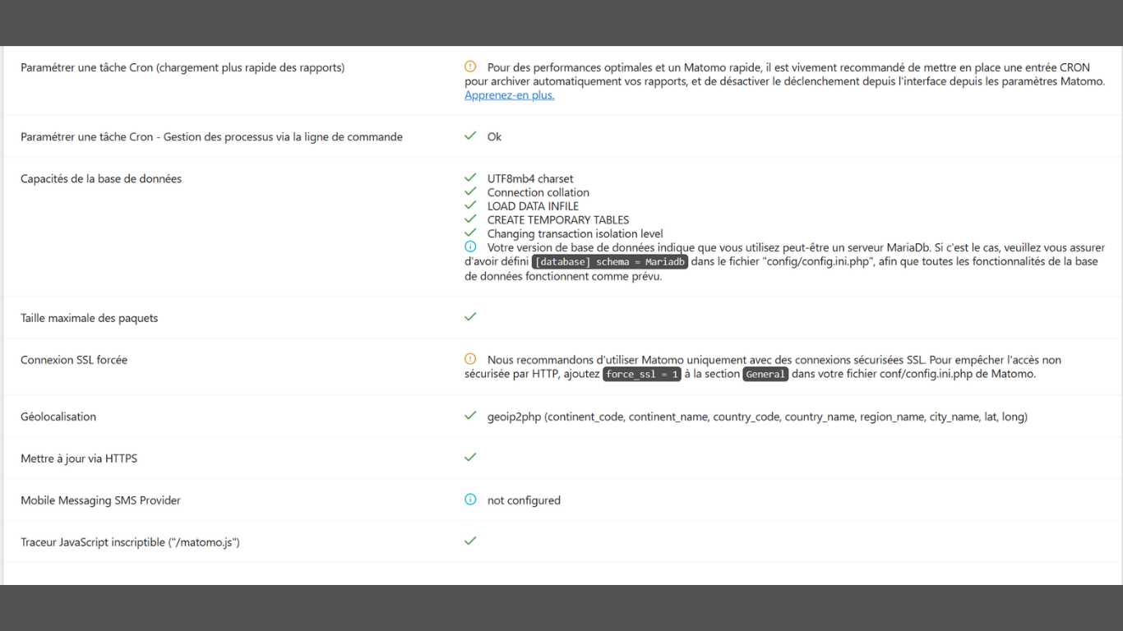The height and width of the screenshot is (631, 1123).
Task: Click the "force_ssl = 1" code snippet
Action: pyautogui.click(x=641, y=375)
